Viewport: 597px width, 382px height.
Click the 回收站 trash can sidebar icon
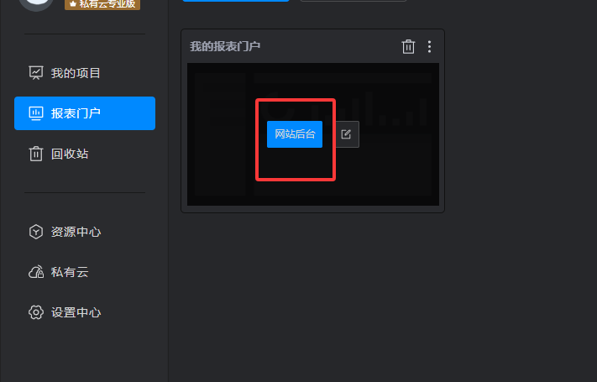pos(36,154)
